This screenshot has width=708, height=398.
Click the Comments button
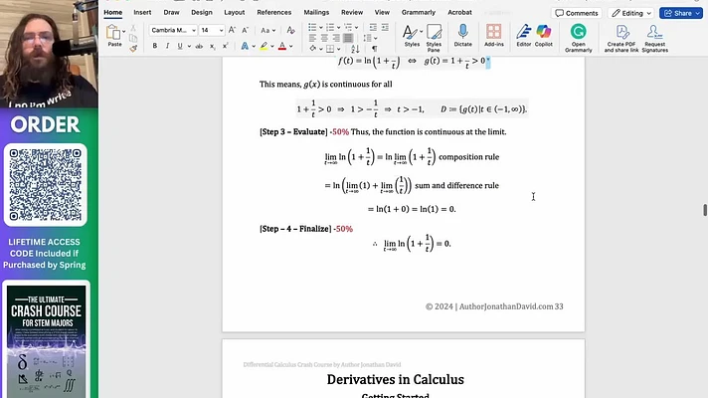[577, 13]
